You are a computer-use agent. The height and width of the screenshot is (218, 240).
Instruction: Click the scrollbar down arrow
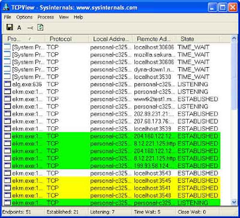coord(233,202)
